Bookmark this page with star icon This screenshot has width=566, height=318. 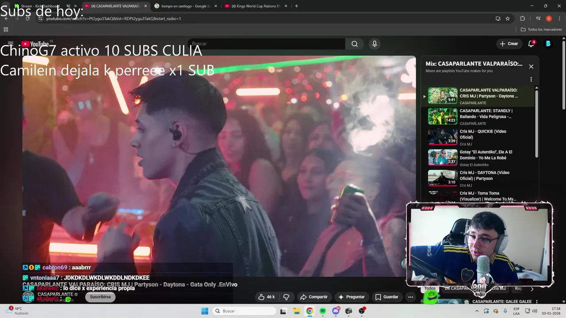508,19
